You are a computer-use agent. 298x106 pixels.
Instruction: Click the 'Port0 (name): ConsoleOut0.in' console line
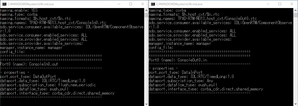pos(178,60)
